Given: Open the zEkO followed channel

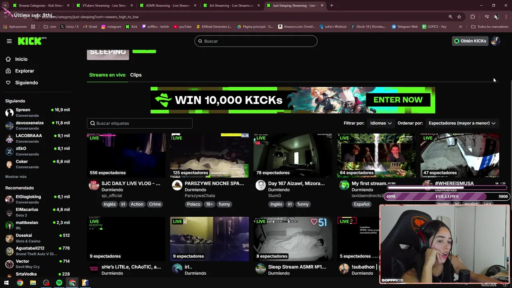Looking at the screenshot, I should click(x=38, y=151).
